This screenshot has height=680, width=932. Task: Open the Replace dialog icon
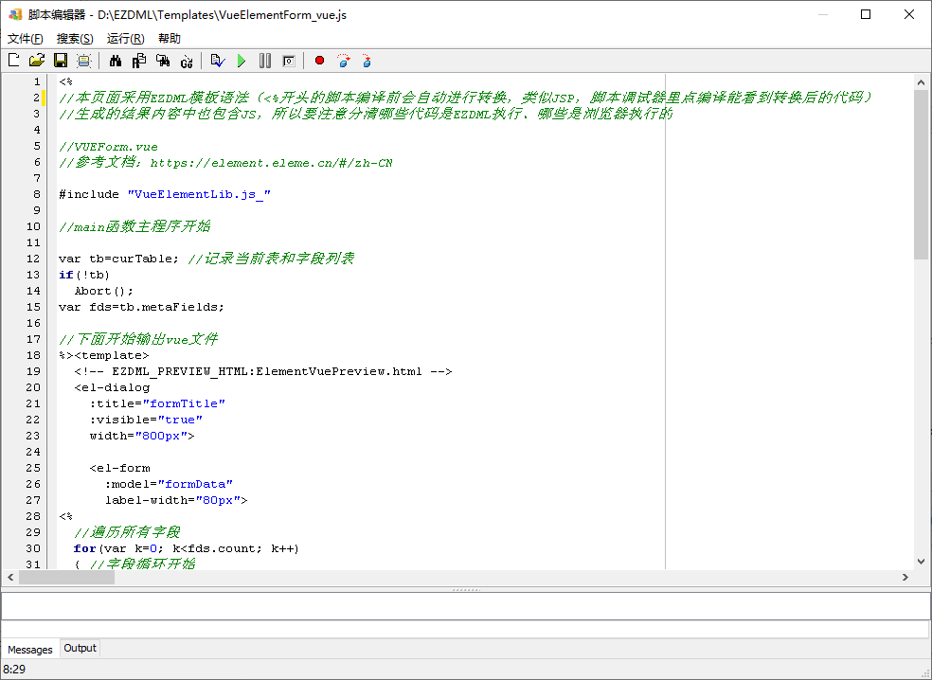tap(139, 60)
